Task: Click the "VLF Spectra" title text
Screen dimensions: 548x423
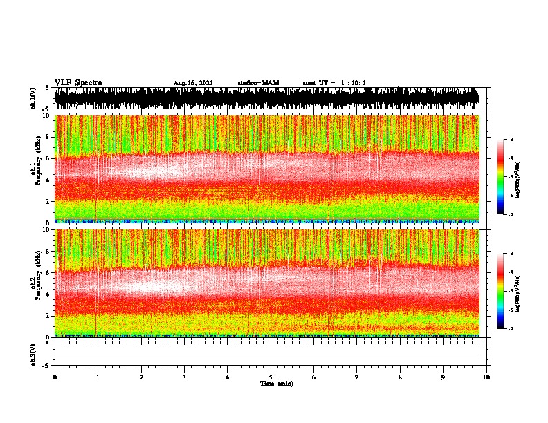Action: (x=78, y=83)
